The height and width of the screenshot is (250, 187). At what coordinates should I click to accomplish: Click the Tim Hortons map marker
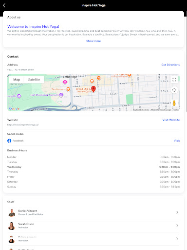68,89
